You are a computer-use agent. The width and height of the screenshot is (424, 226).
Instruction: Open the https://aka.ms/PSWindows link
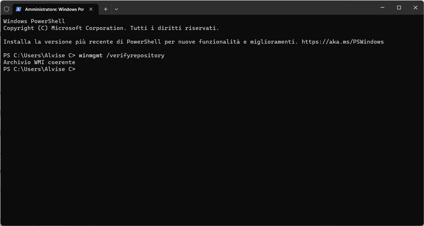coord(343,42)
